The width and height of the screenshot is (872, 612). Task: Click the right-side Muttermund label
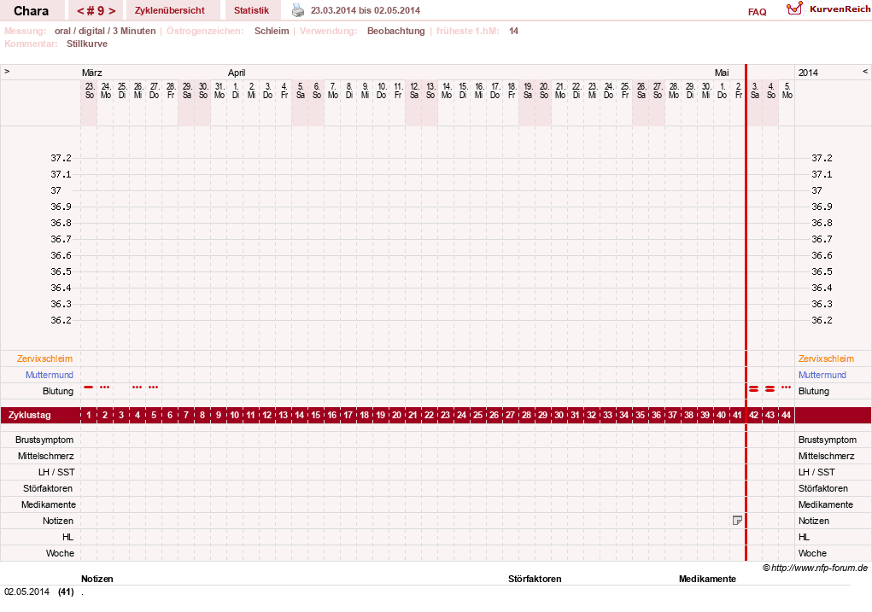(822, 375)
